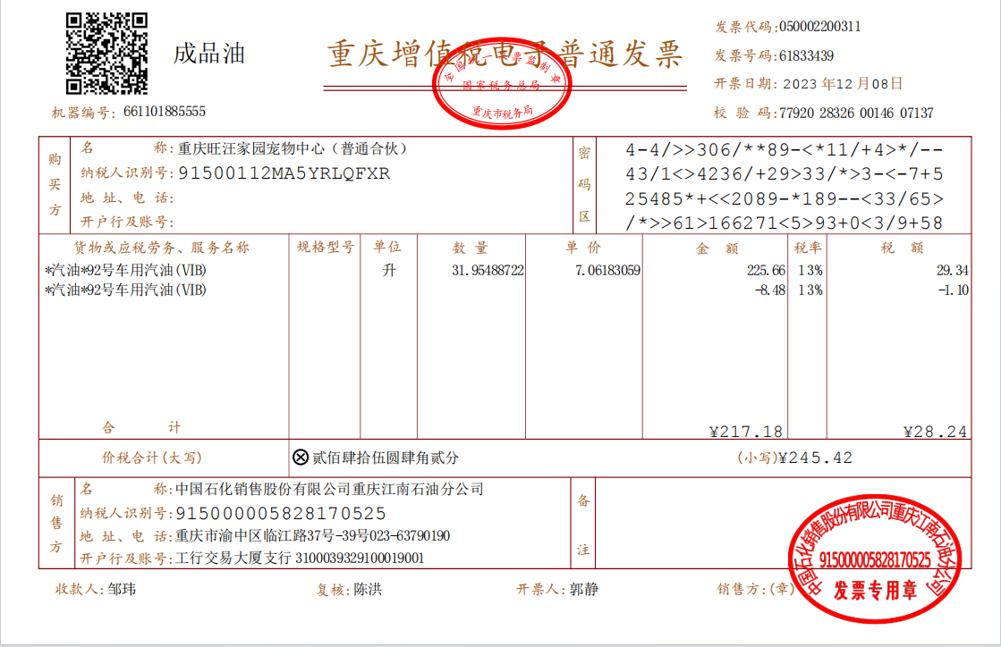1001x647 pixels.
Task: Select tax amount 29.34
Action: pyautogui.click(x=953, y=270)
